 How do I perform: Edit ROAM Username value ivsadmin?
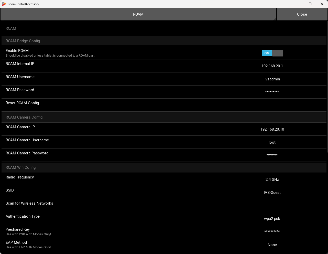coord(272,79)
